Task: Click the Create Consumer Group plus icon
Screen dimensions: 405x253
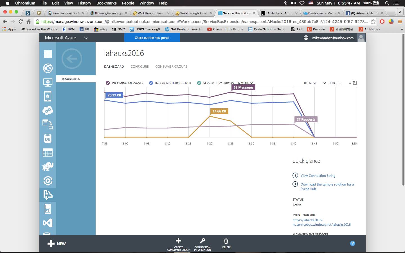Action: (178, 241)
